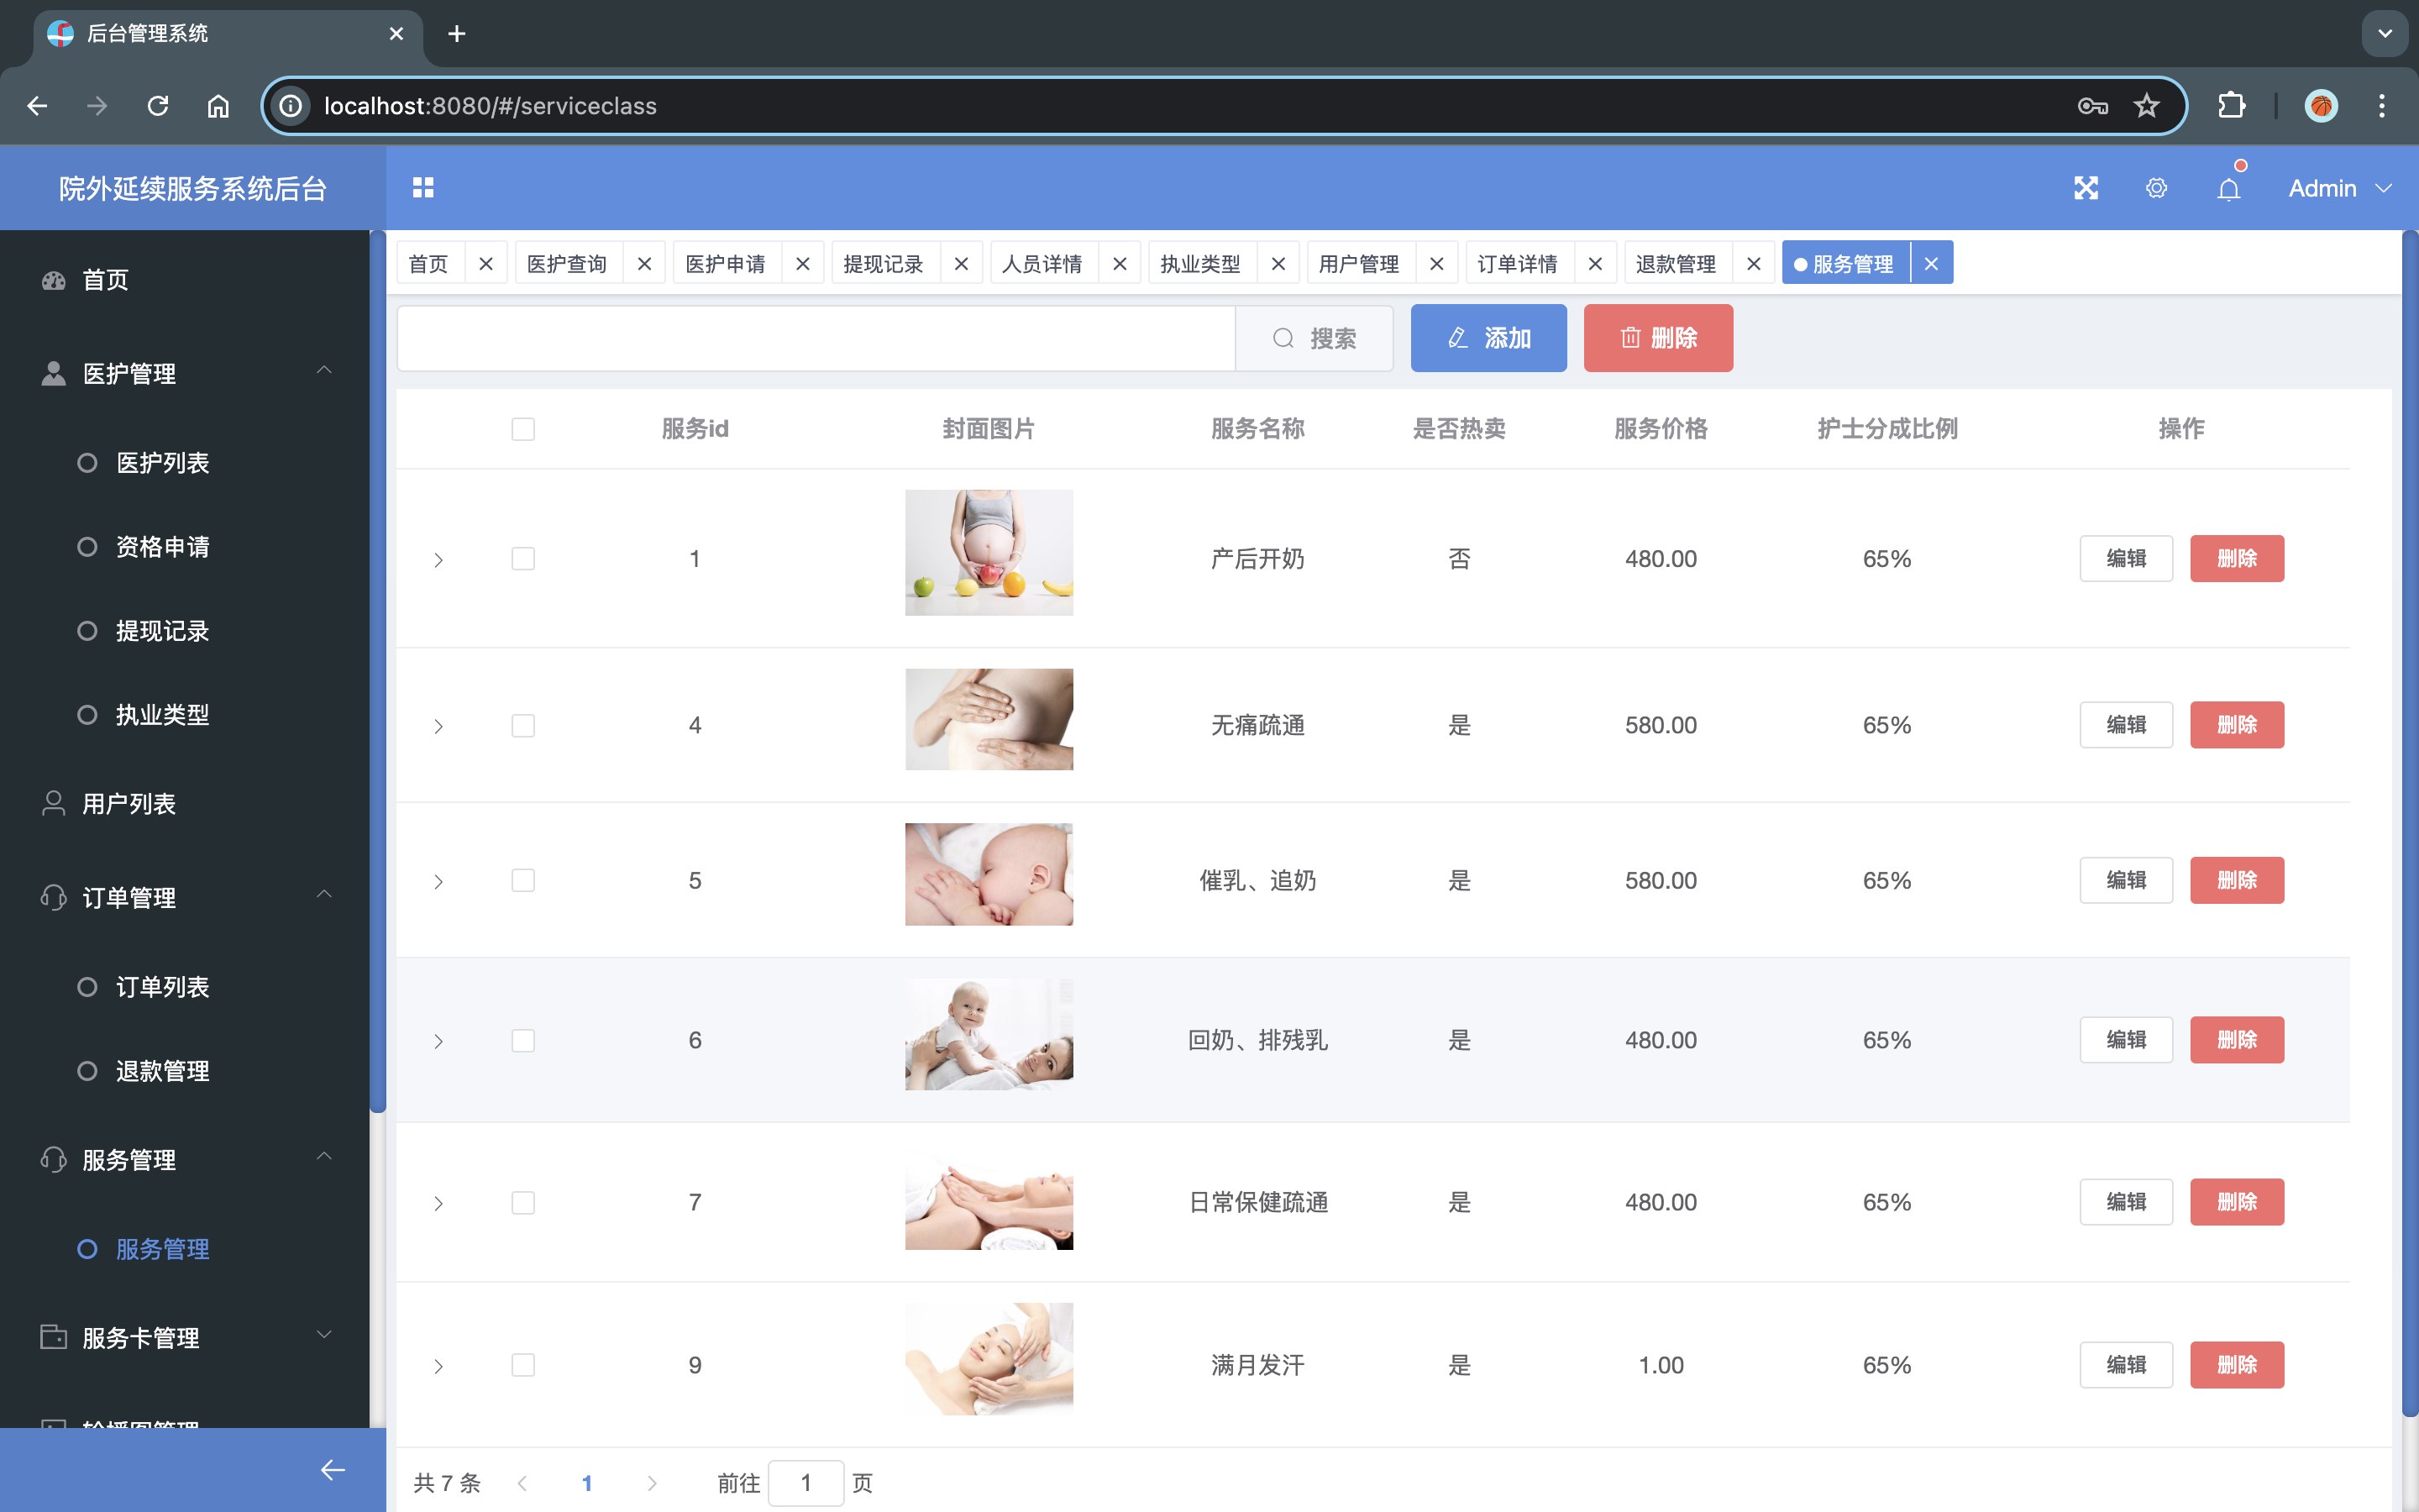Expand the row details for 催乳、追奶
This screenshot has height=1512, width=2419.
tap(438, 882)
